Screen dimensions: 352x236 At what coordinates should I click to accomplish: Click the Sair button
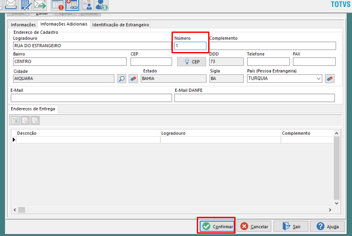291,226
